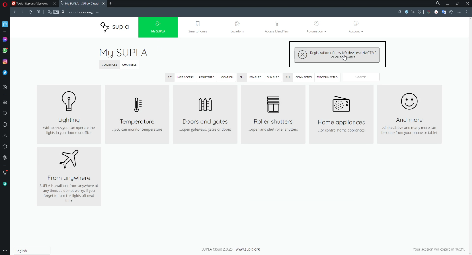Open Settings gear in the Opera sidebar

(x=5, y=158)
